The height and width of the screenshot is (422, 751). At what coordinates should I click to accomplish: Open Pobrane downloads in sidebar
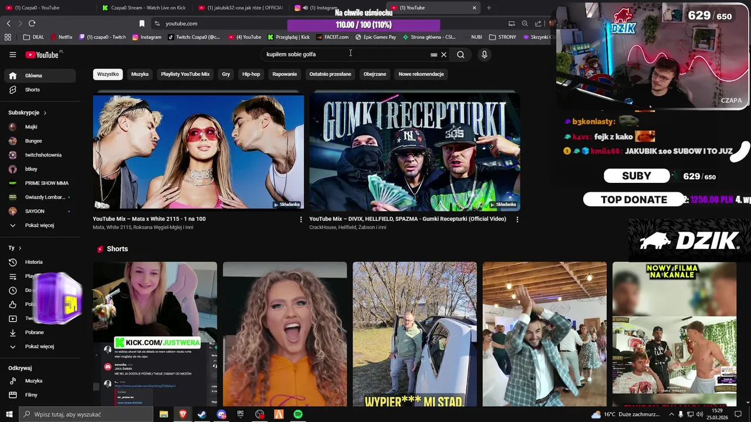40,332
